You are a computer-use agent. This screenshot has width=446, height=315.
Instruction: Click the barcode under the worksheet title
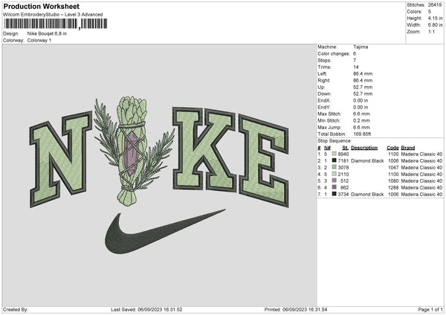point(54,24)
